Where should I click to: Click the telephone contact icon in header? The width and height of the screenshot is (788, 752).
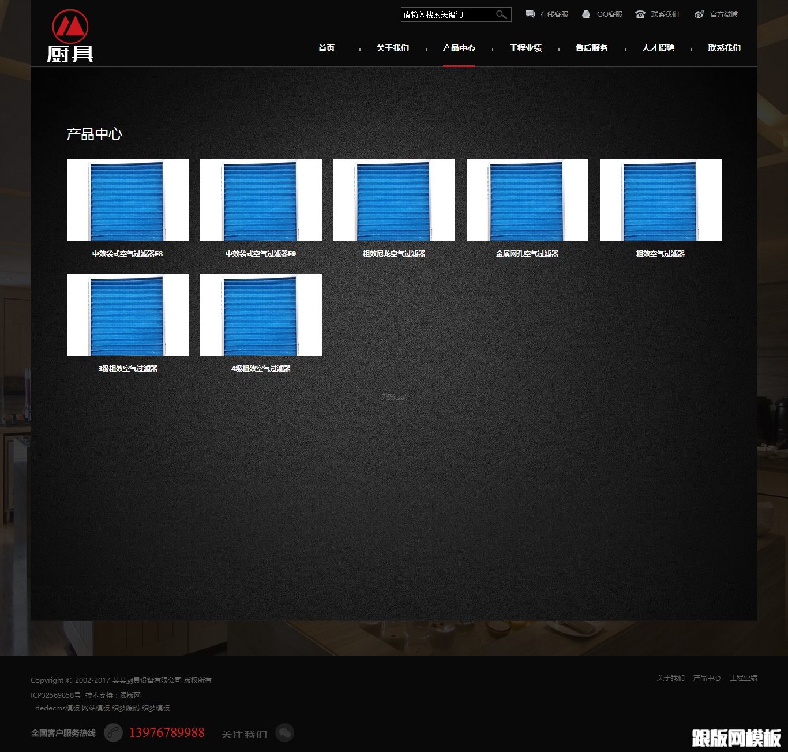click(x=640, y=14)
